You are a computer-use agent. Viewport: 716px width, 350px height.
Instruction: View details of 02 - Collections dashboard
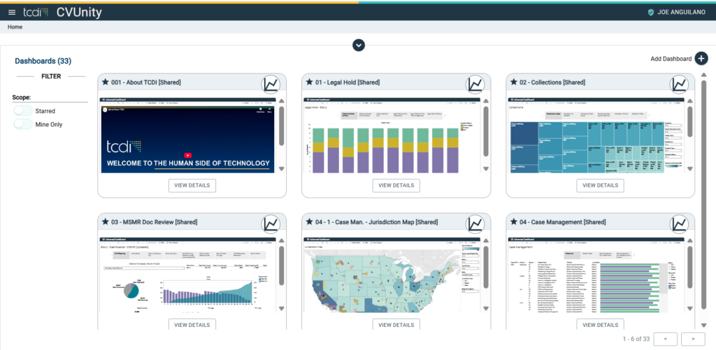point(600,185)
